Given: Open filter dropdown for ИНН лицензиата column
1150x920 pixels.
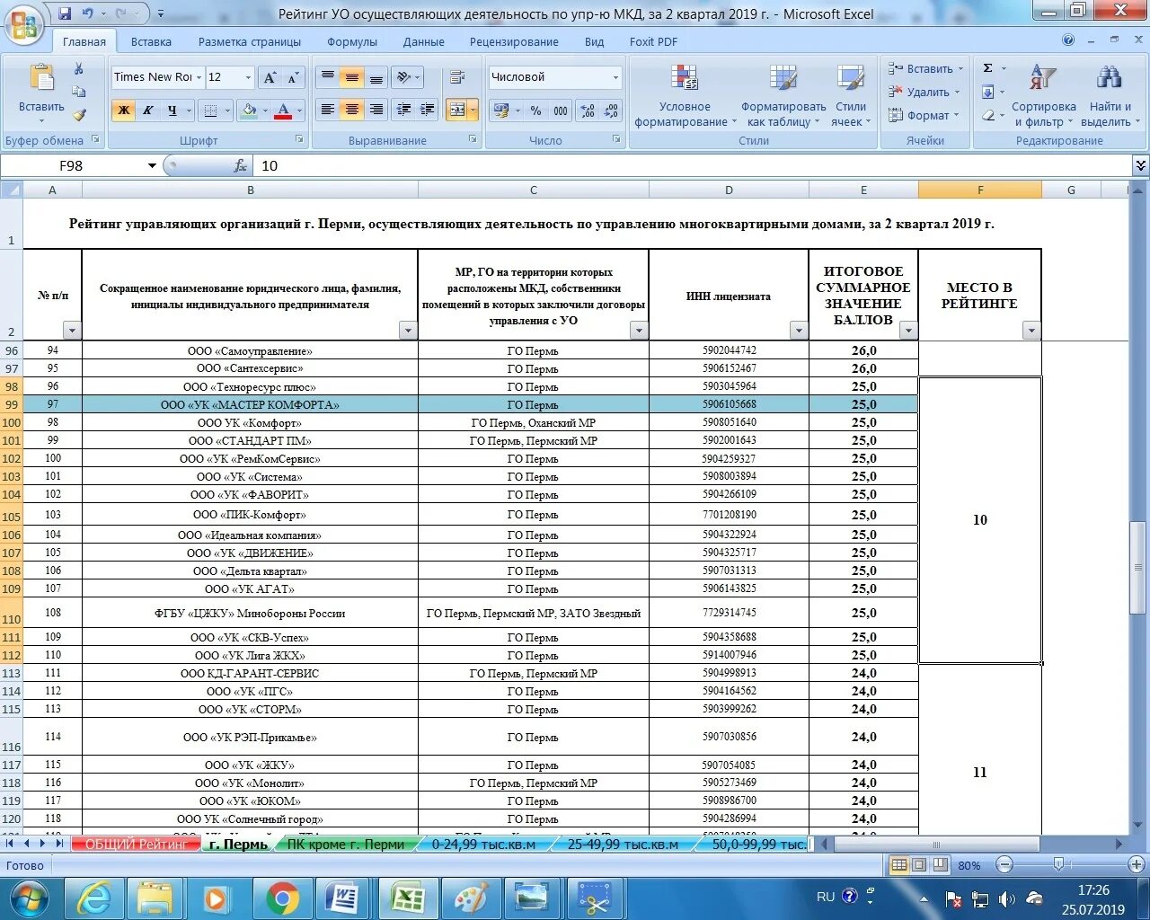Looking at the screenshot, I should point(799,331).
